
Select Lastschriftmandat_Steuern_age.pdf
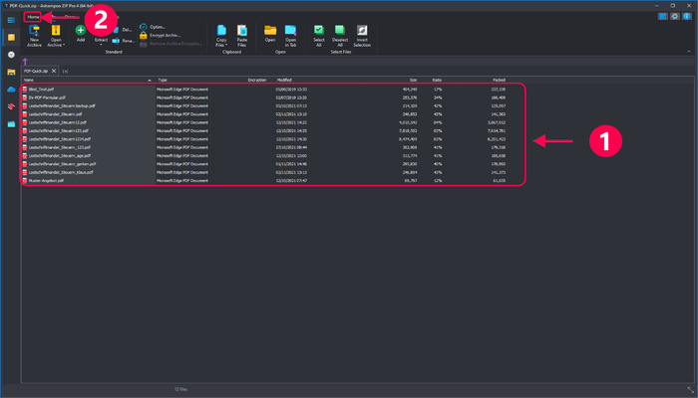point(59,156)
